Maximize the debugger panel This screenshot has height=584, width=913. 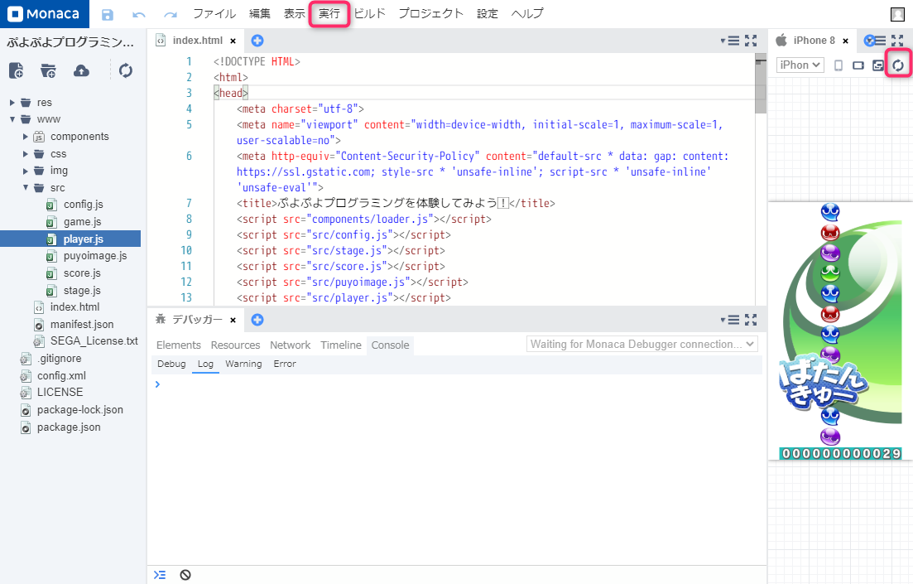[x=751, y=320]
